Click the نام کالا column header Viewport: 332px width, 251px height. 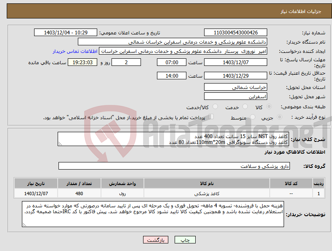coord(207,183)
